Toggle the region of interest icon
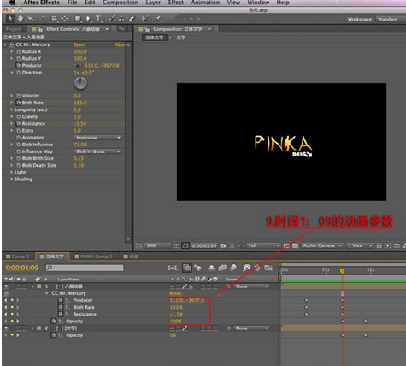This screenshot has height=366, width=406. (287, 245)
